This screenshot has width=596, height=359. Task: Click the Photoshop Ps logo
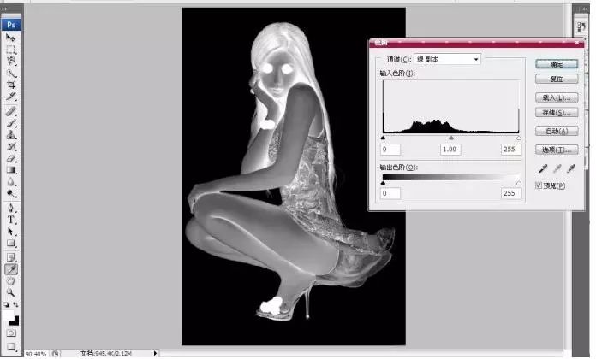(11, 25)
